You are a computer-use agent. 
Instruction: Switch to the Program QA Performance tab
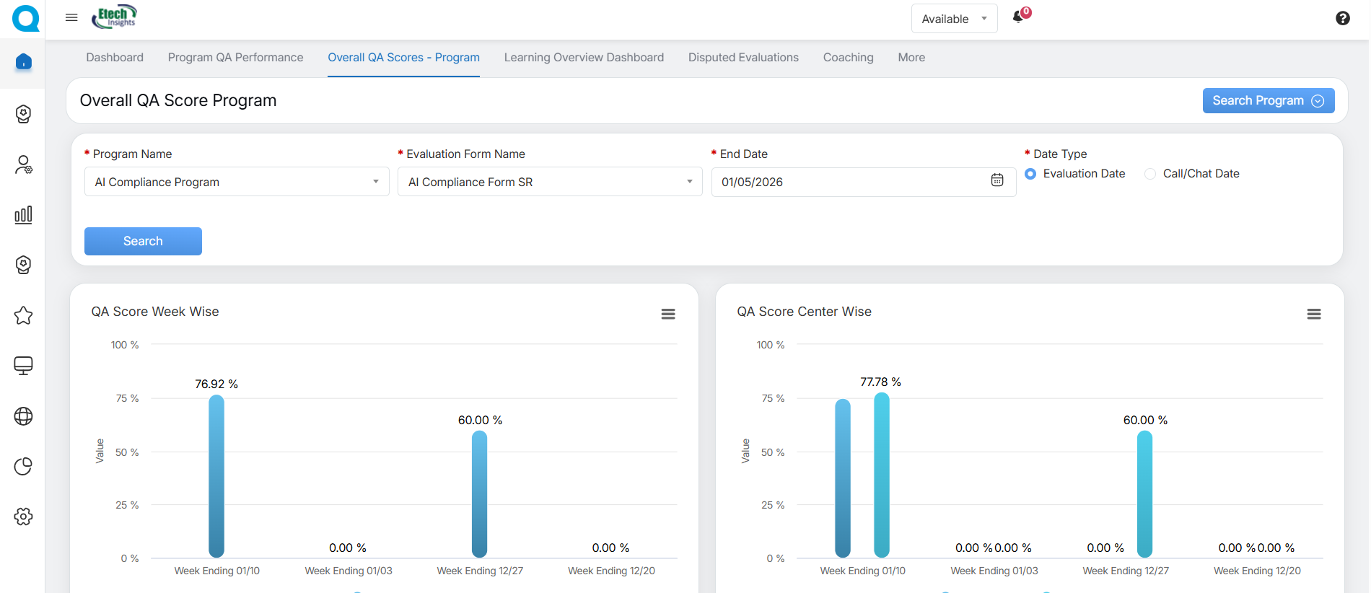tap(235, 58)
